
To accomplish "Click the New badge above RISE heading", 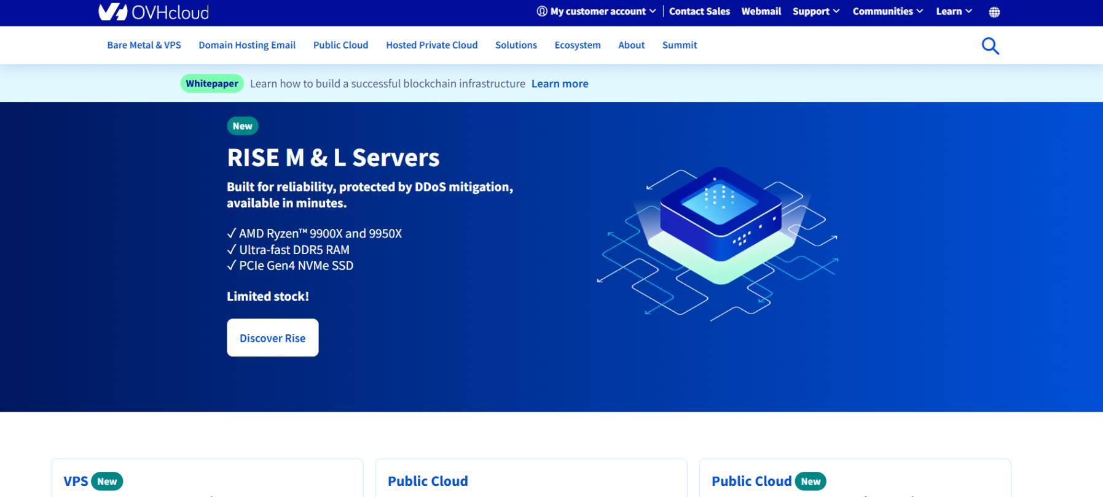I will pos(243,126).
